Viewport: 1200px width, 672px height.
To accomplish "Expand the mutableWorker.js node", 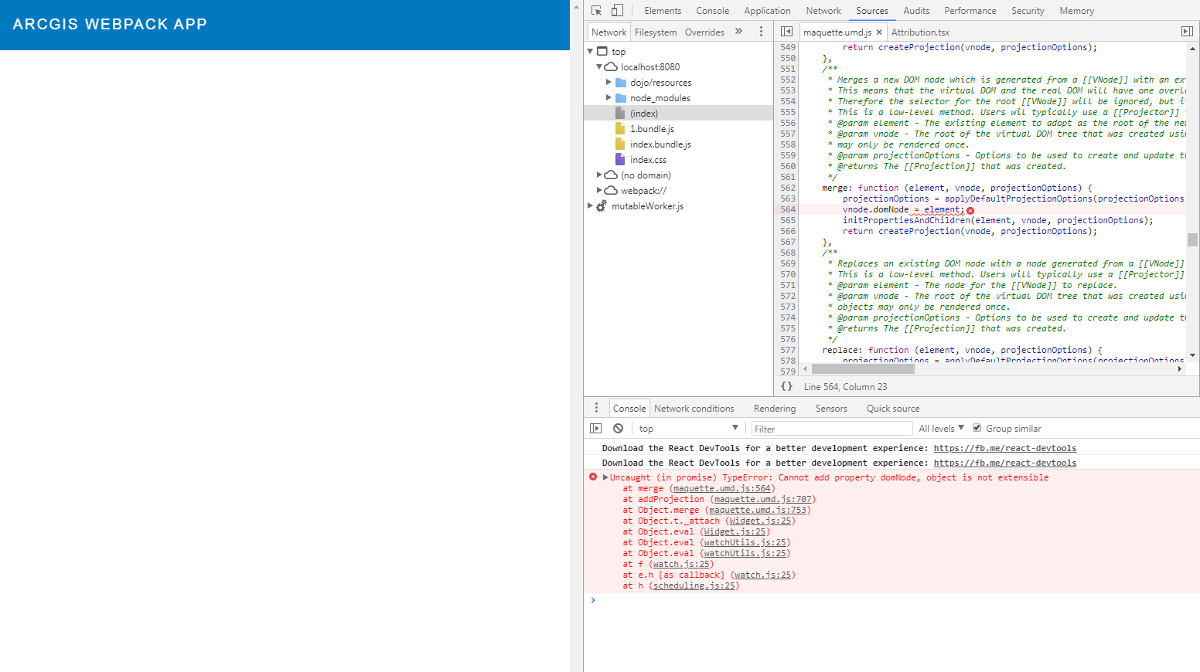I will coord(590,206).
